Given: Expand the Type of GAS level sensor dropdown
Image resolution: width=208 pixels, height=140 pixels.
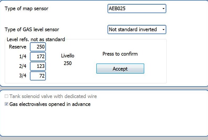Looking at the screenshot, I should click(137, 30).
